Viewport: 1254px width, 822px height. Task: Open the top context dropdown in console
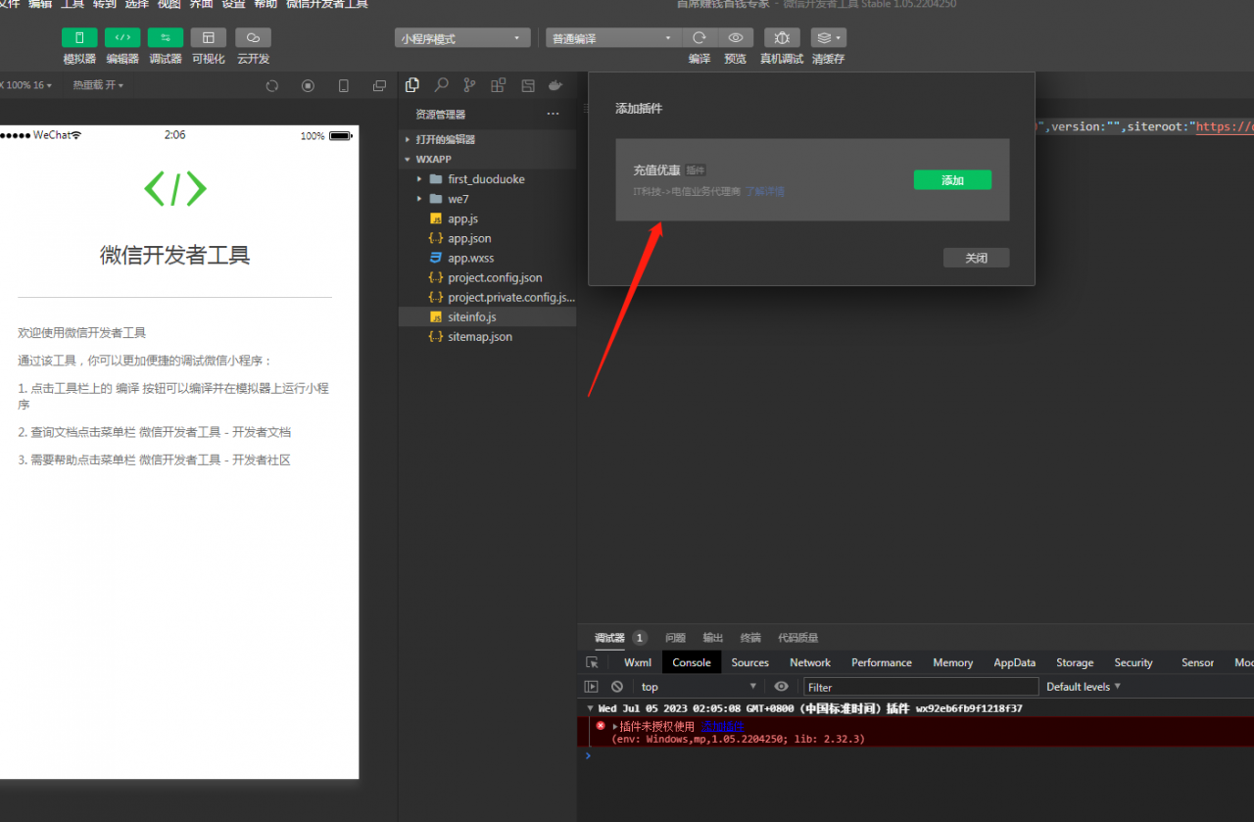pos(699,687)
